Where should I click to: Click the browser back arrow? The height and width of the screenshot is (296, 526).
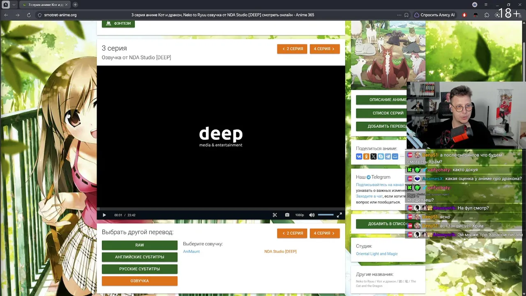coord(6,15)
